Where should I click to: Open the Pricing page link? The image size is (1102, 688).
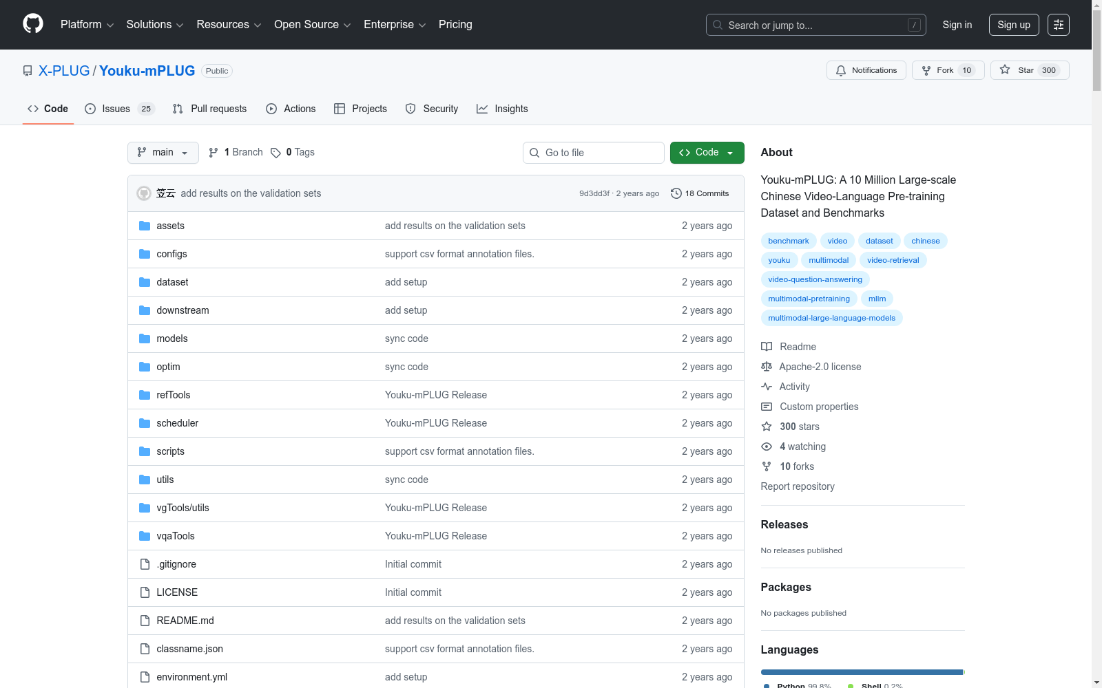click(455, 25)
